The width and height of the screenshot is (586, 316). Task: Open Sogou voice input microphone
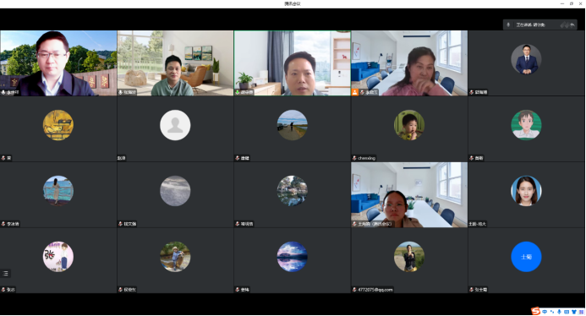point(559,312)
